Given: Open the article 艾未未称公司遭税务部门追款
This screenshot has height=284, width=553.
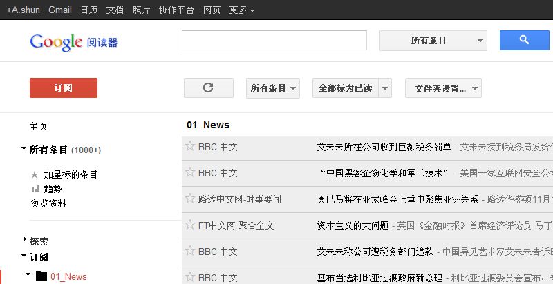Looking at the screenshot, I should (x=375, y=252).
